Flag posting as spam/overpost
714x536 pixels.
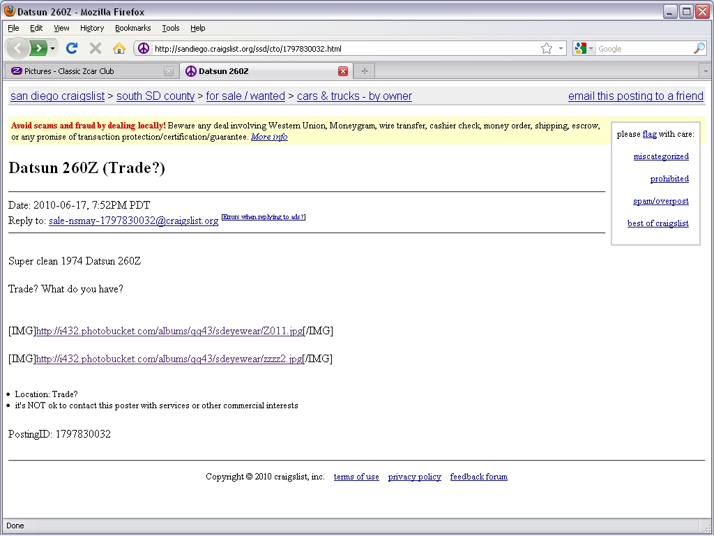661,201
